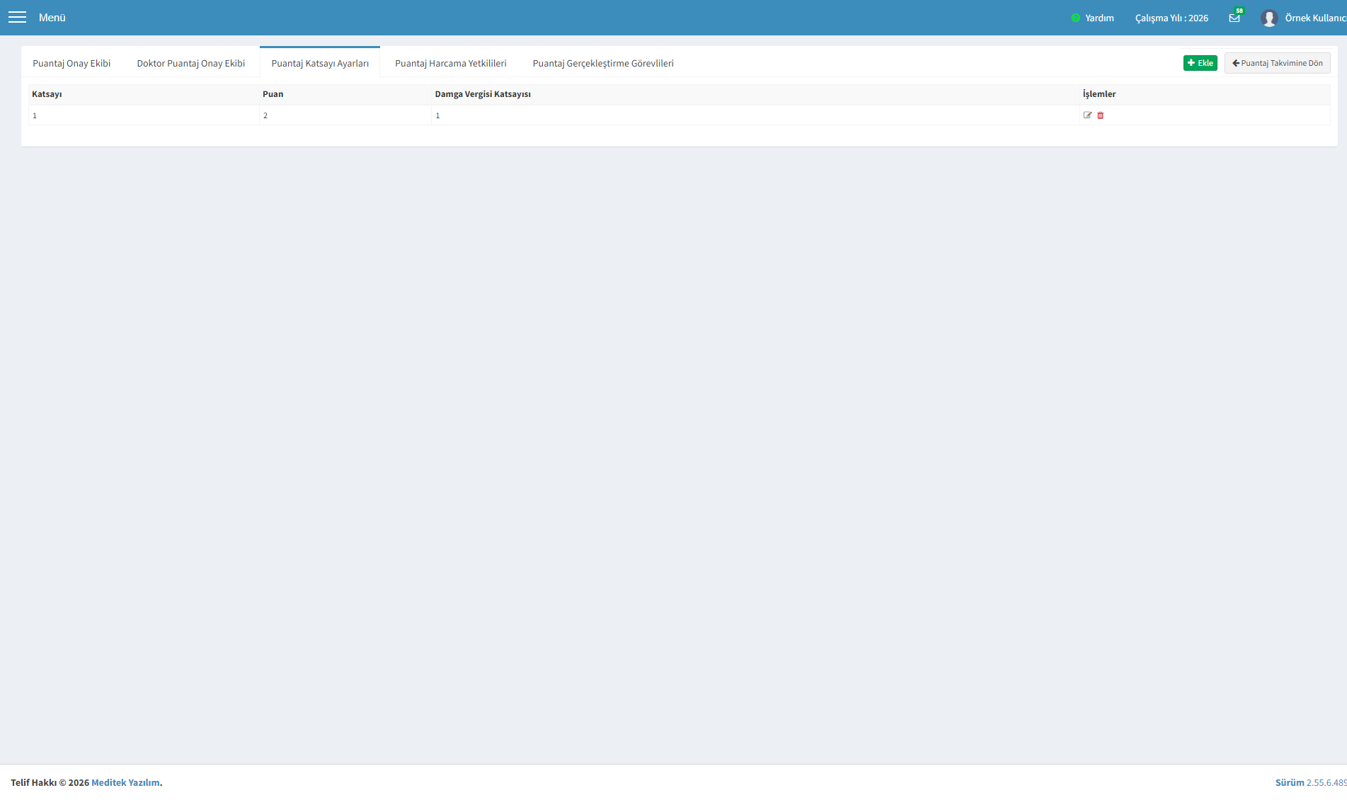Click the green Yardım help icon
This screenshot has height=800, width=1347.
pyautogui.click(x=1075, y=18)
